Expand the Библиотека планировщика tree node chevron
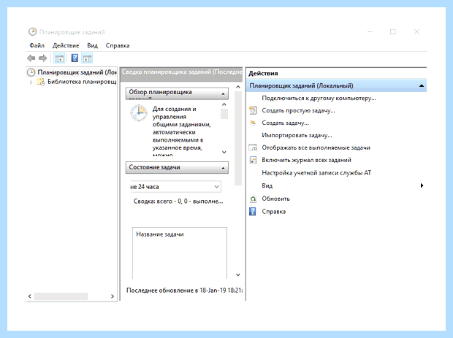Image resolution: width=453 pixels, height=338 pixels. click(x=31, y=82)
